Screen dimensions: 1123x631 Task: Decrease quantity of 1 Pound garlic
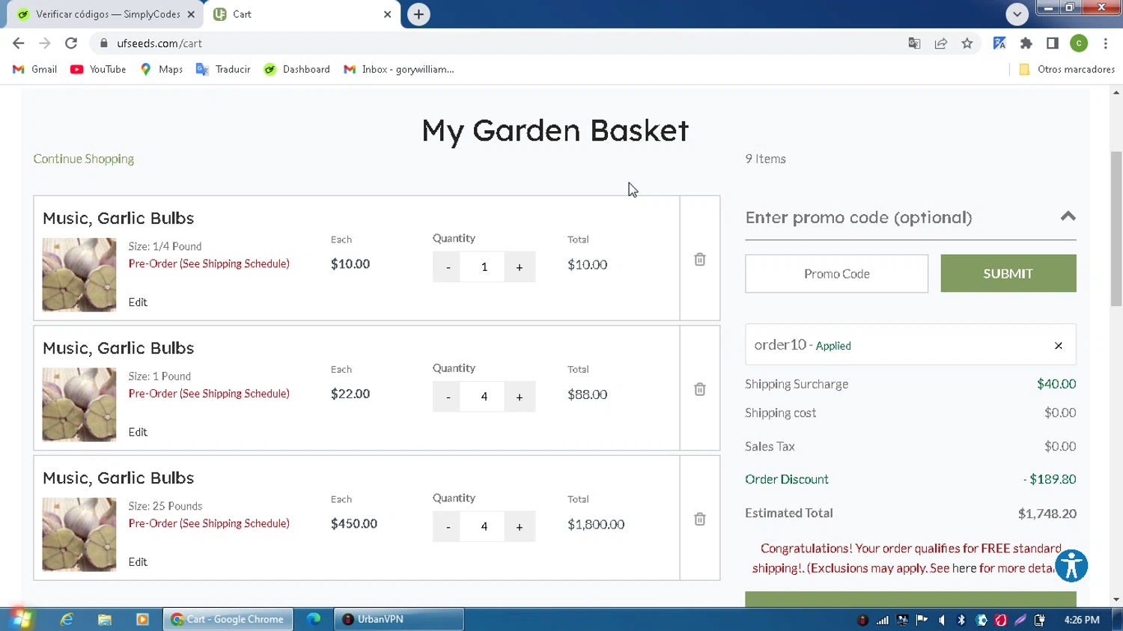point(448,397)
